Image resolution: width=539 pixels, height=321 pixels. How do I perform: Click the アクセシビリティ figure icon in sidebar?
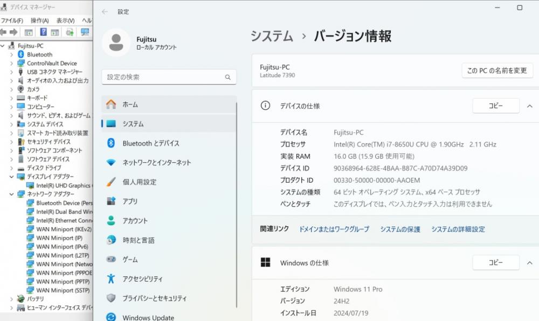[111, 279]
